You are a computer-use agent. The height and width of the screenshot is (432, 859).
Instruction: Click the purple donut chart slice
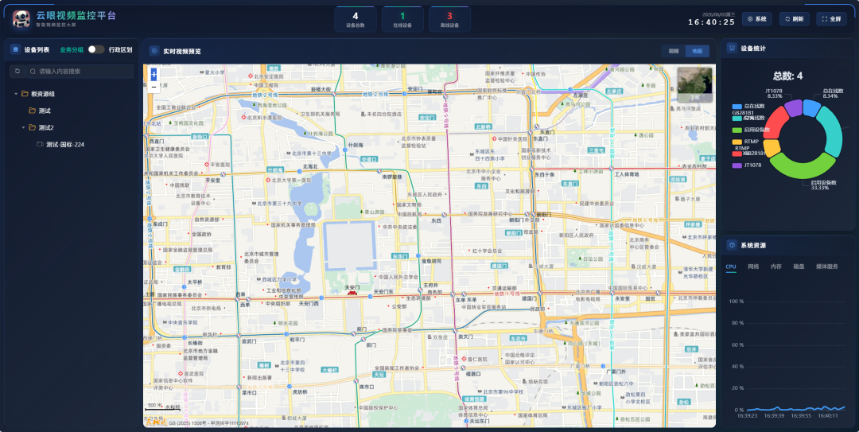pos(793,107)
